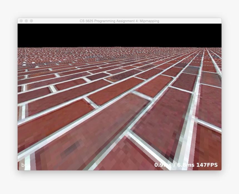Close the Mipmapping window with leftmost button
The image size is (239, 194).
coord(21,21)
